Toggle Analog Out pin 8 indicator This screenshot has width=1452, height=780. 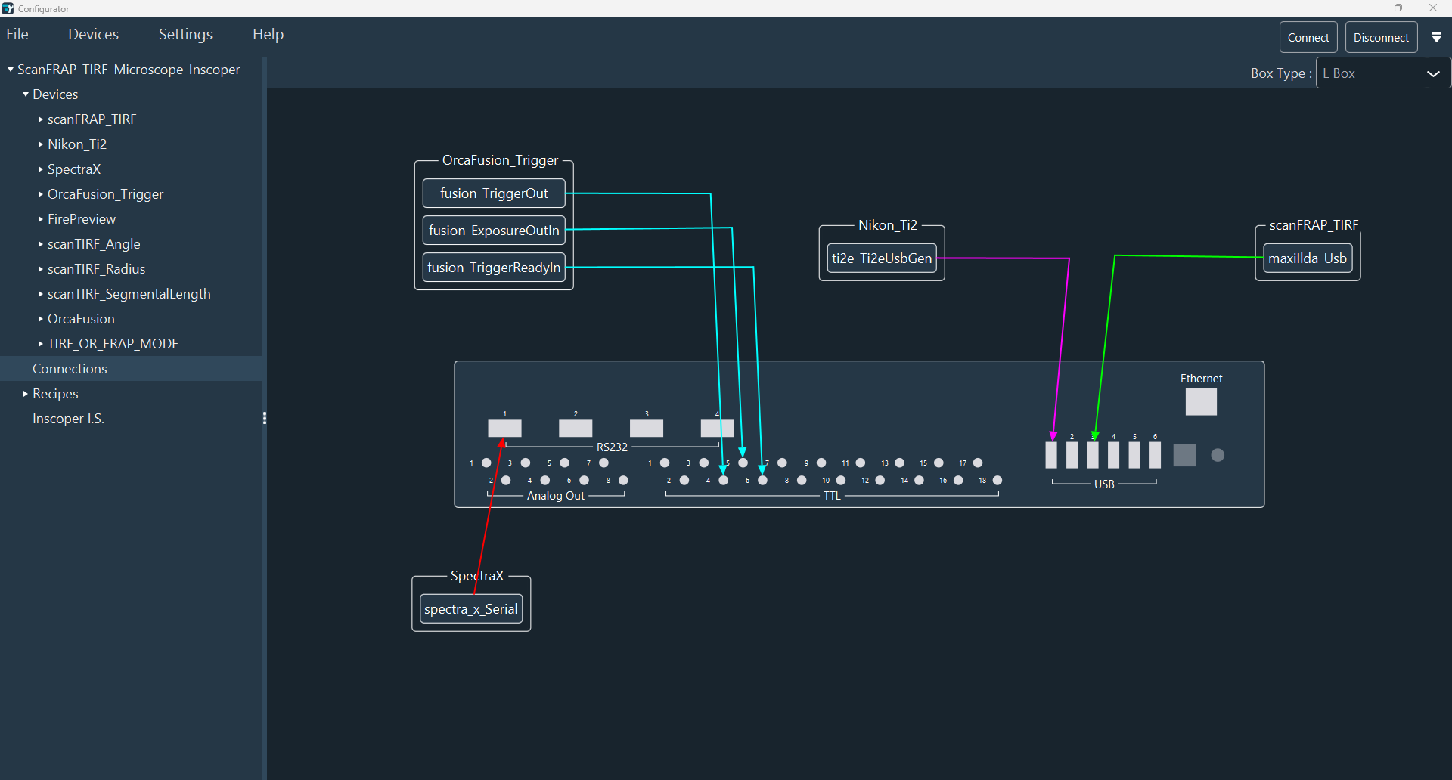point(623,480)
